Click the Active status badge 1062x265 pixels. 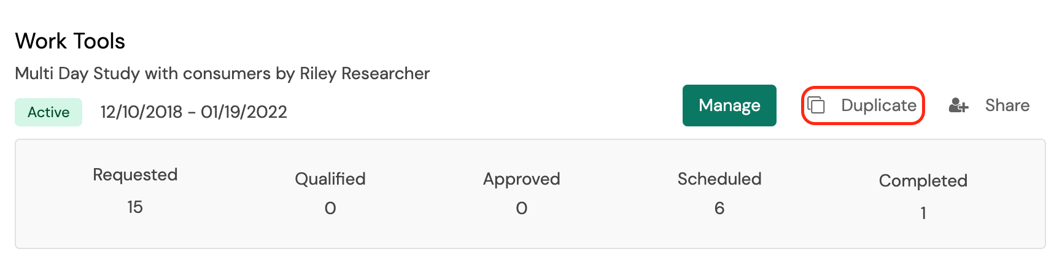click(x=48, y=112)
